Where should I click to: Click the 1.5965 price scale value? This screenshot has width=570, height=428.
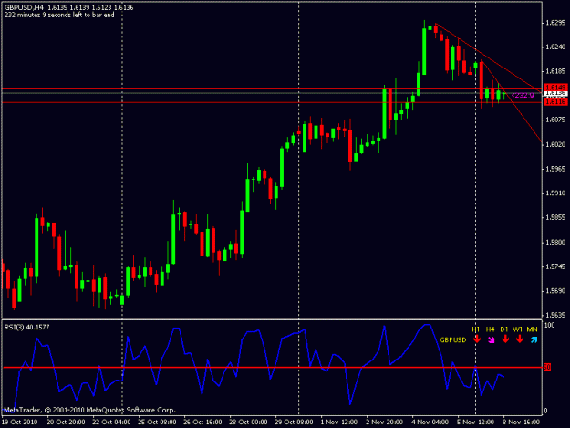pyautogui.click(x=555, y=169)
